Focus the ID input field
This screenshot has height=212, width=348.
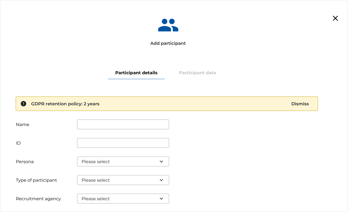[123, 143]
